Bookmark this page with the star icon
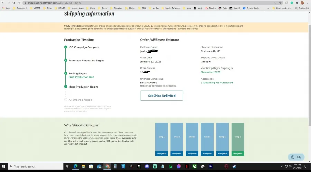 (x=280, y=3)
